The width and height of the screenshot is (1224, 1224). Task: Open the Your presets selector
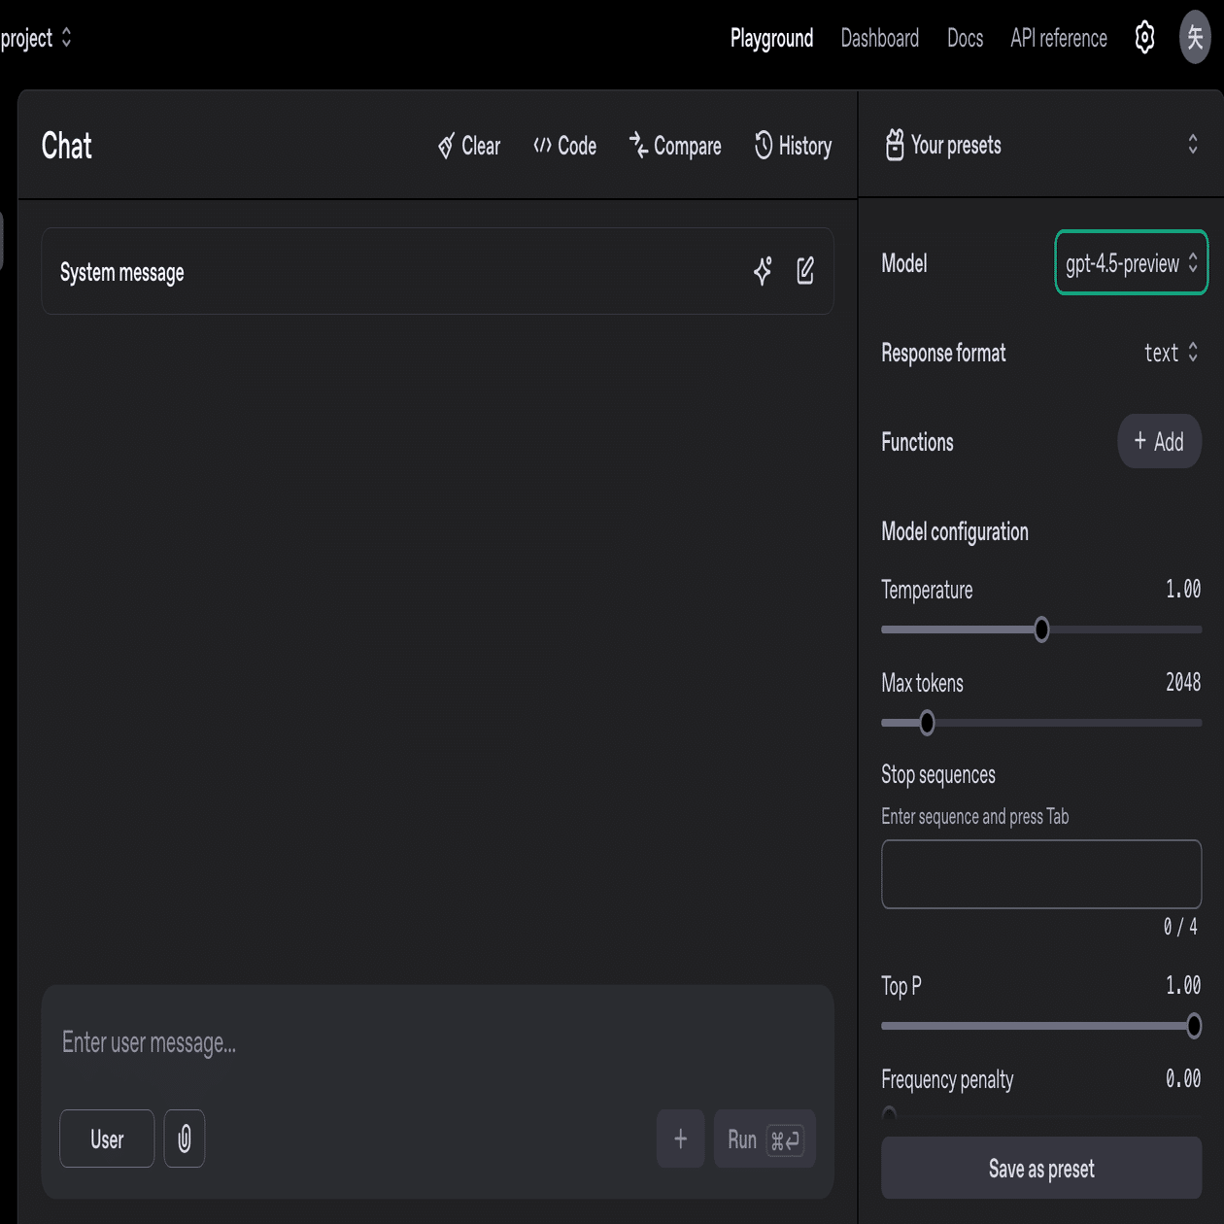coord(1040,146)
